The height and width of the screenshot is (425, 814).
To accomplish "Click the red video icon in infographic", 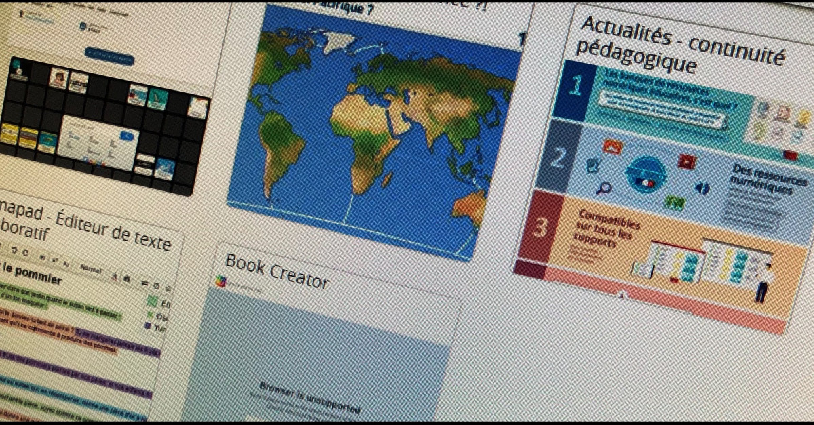I will point(686,162).
